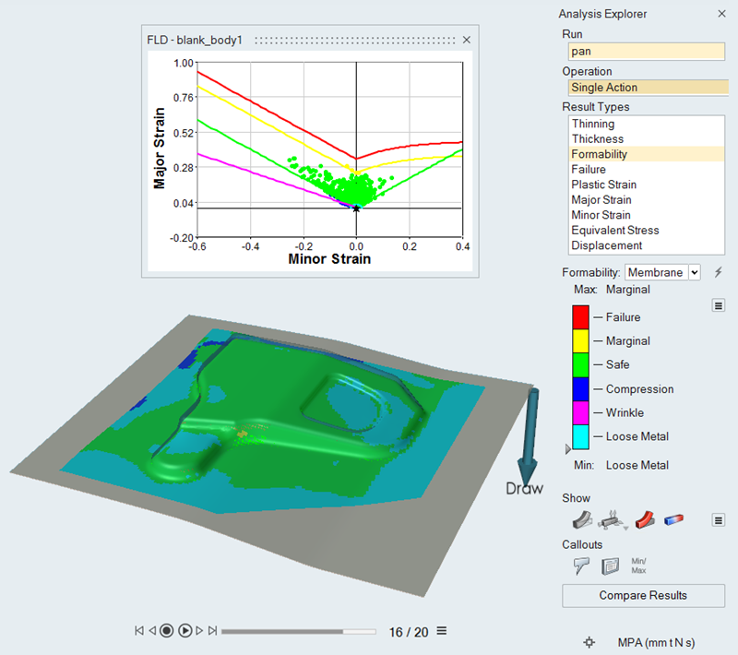Select Plastic Strain result type
This screenshot has height=655, width=738.
point(603,185)
